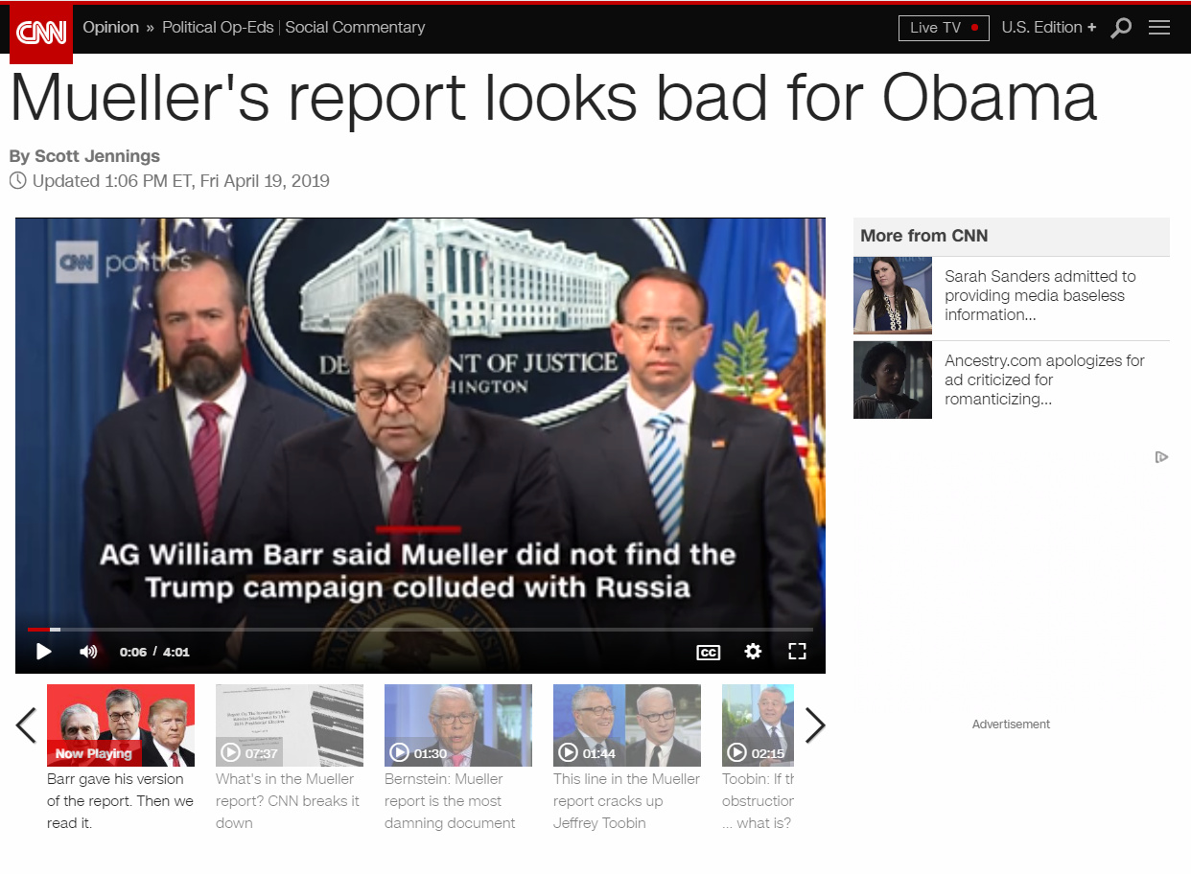The image size is (1191, 874).
Task: Enter fullscreen mode on the video
Action: (797, 652)
